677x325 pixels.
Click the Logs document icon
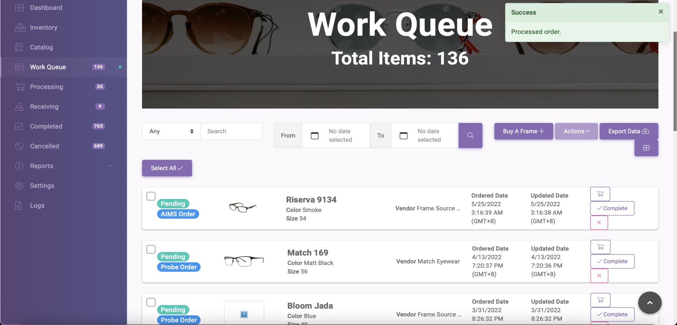tap(18, 205)
